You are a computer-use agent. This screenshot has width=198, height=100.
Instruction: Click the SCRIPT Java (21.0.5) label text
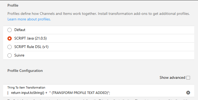pos(31,38)
